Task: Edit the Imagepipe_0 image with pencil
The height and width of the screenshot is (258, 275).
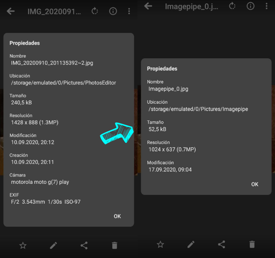Action: point(191,244)
